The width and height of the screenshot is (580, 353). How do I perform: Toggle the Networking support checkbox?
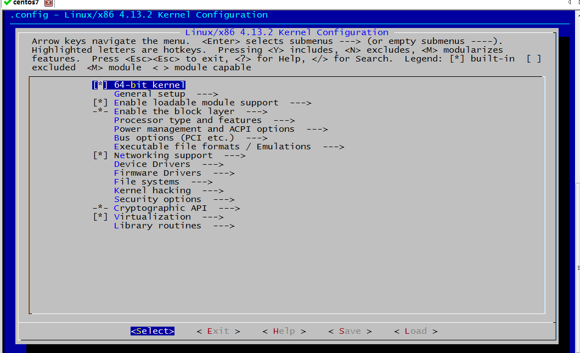[x=100, y=155]
